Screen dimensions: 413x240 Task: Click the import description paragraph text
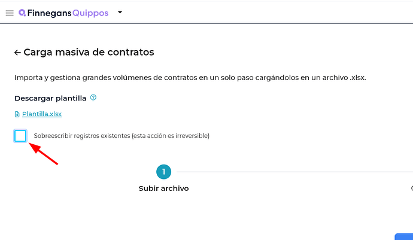point(190,77)
